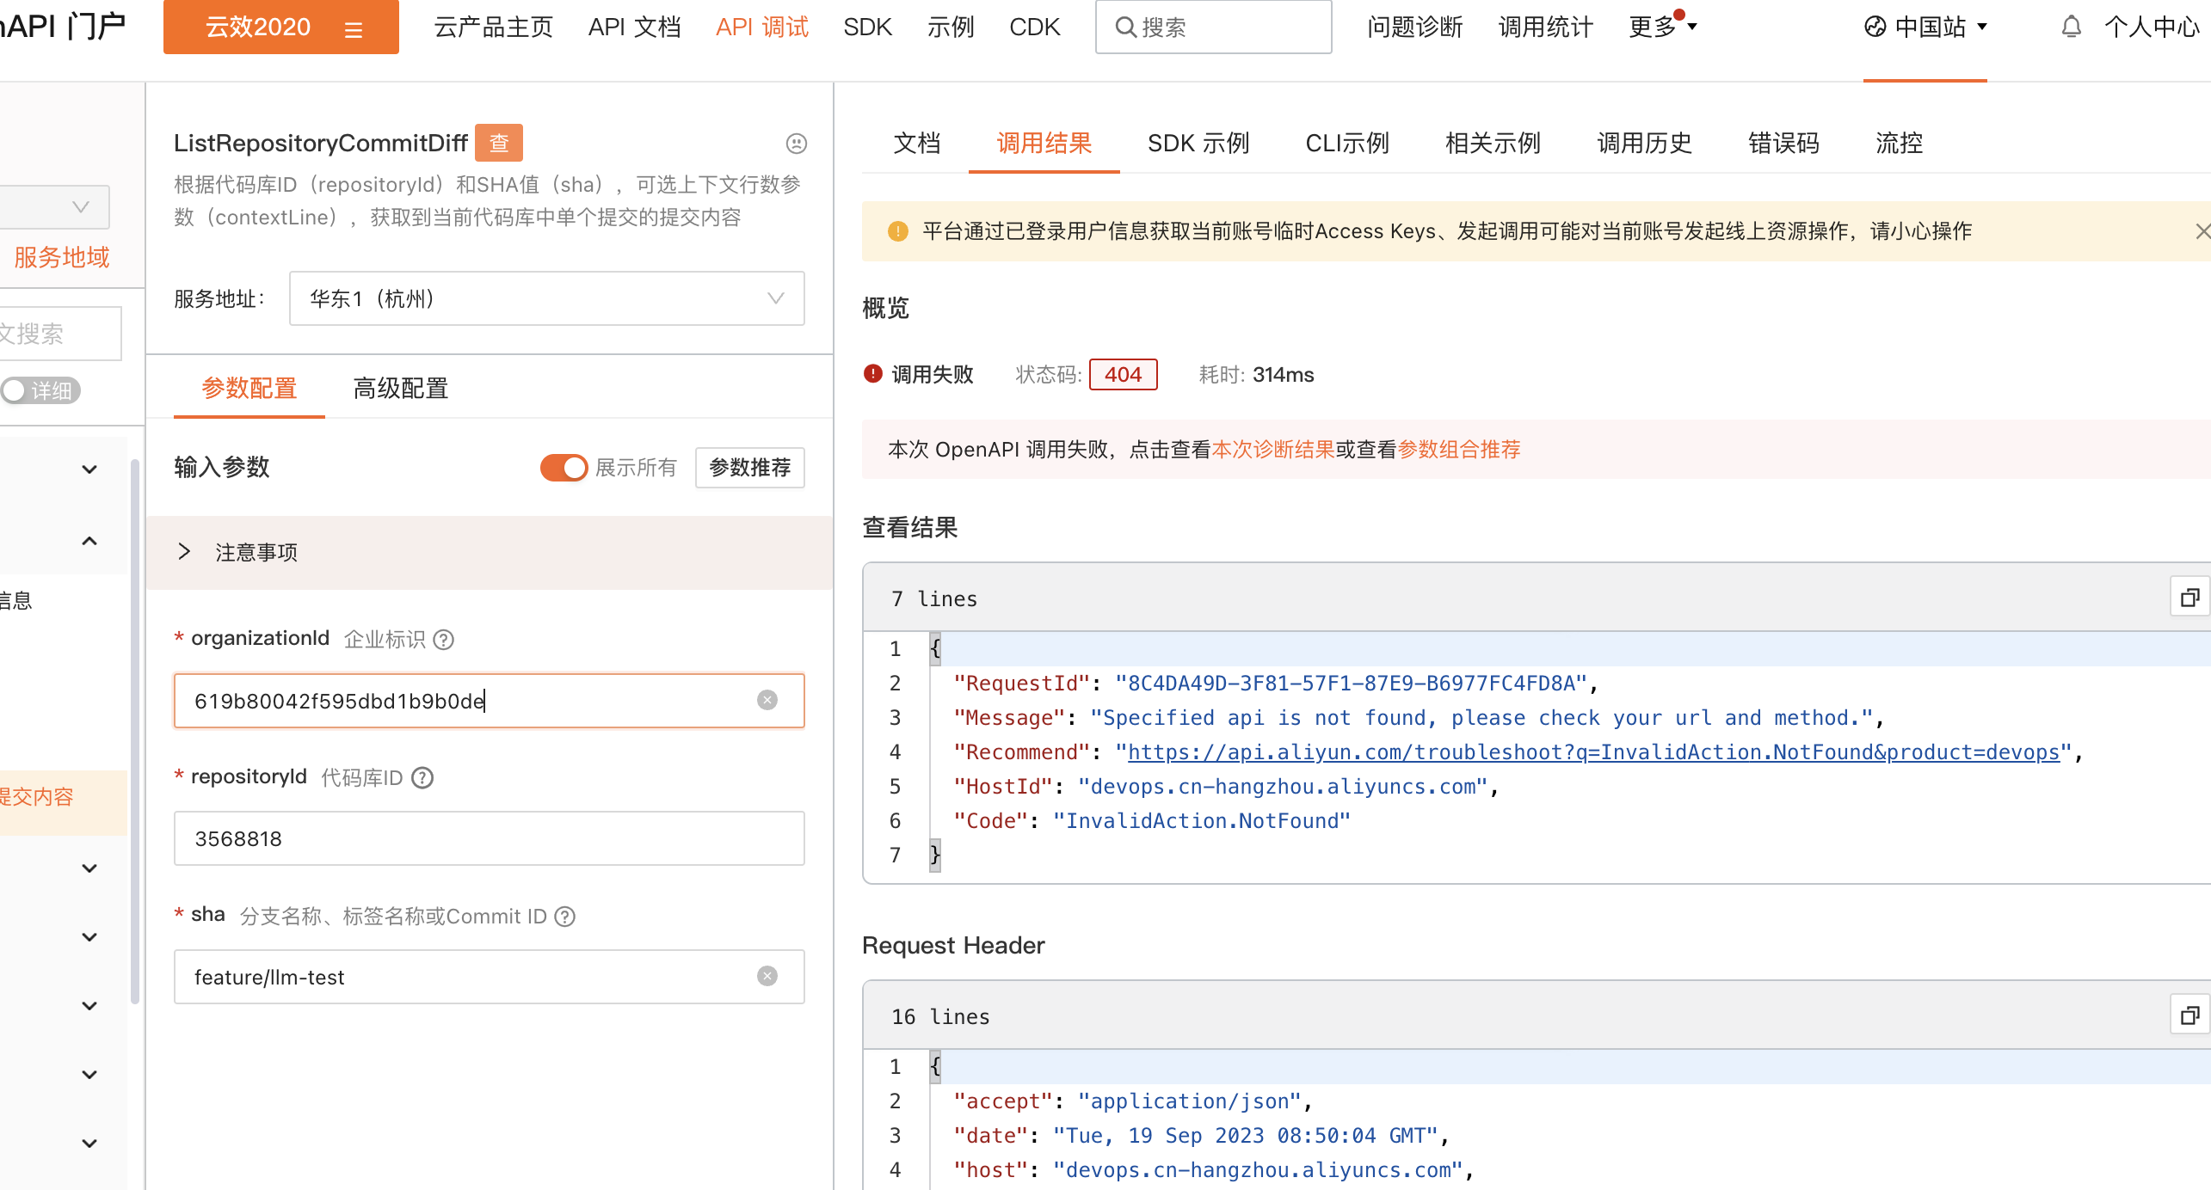Open the Recommend troubleshoot URL in the result
This screenshot has height=1190, width=2211.
(1593, 752)
